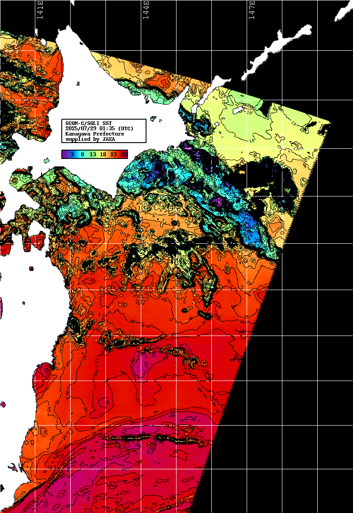The width and height of the screenshot is (353, 513).
Task: Click the 18 value on the color legend
Action: (103, 155)
